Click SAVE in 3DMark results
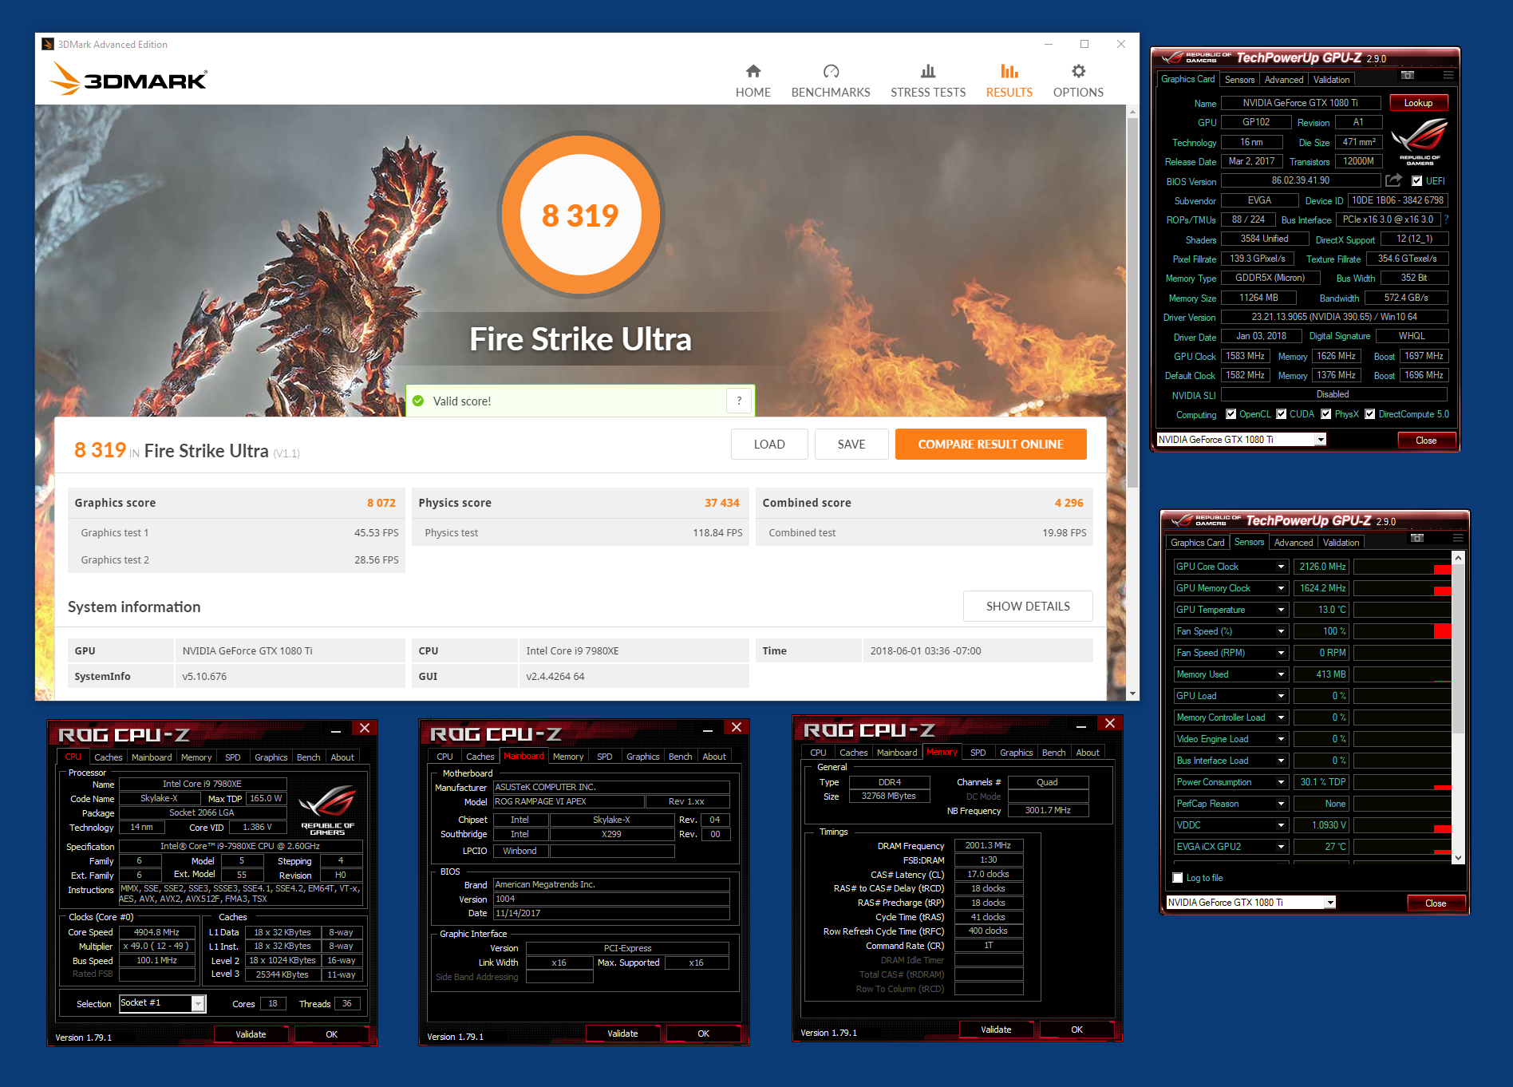This screenshot has height=1087, width=1513. click(851, 445)
